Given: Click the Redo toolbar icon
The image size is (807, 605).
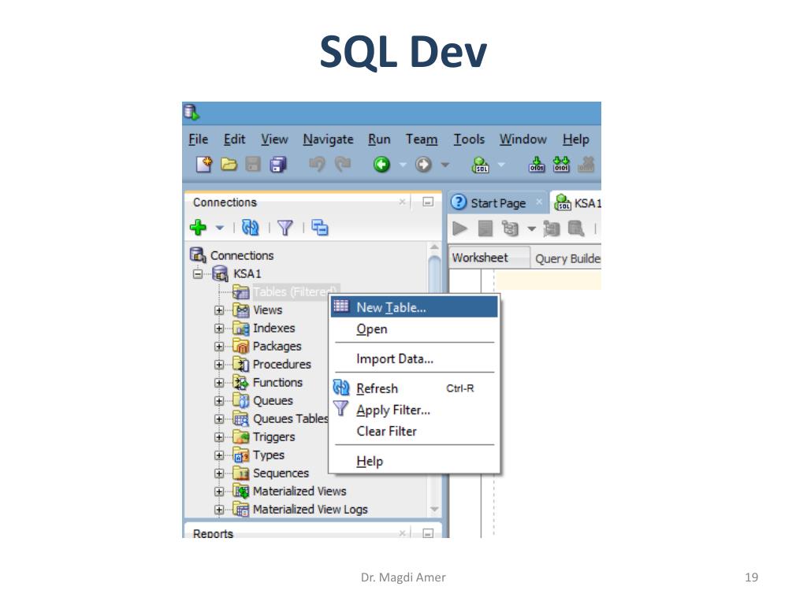Looking at the screenshot, I should (342, 165).
